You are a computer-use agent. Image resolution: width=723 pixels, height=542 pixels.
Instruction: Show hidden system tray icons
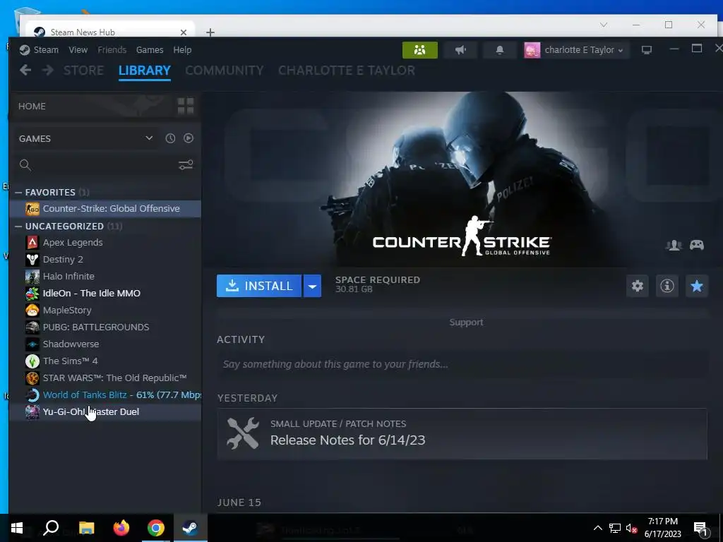click(x=597, y=528)
